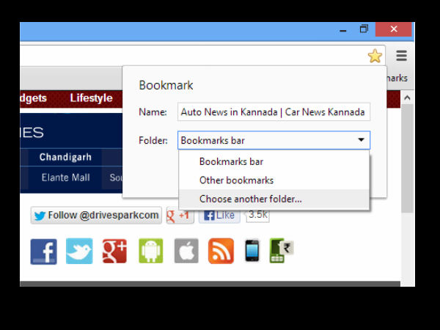Open the large Facebook social icon
This screenshot has height=330, width=440.
43,251
